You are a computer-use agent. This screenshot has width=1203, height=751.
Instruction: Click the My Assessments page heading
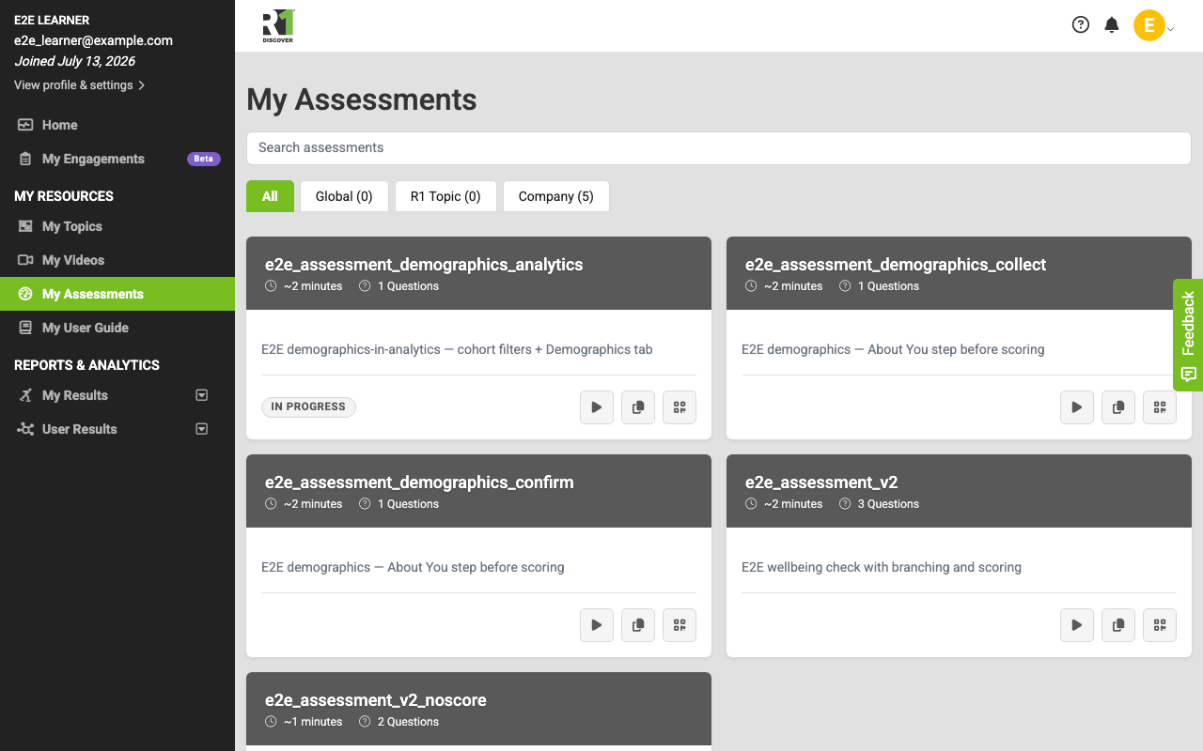362,100
